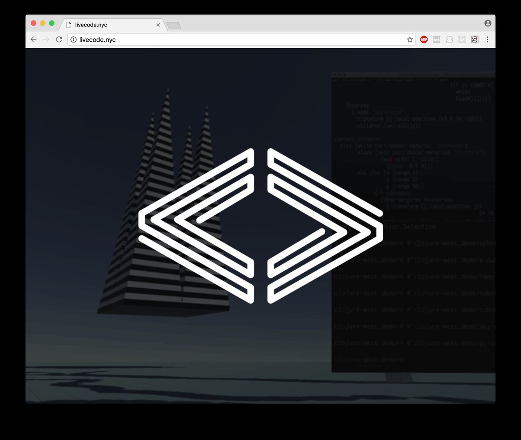521x440 pixels.
Task: Click the forward navigation arrow
Action: pyautogui.click(x=46, y=39)
